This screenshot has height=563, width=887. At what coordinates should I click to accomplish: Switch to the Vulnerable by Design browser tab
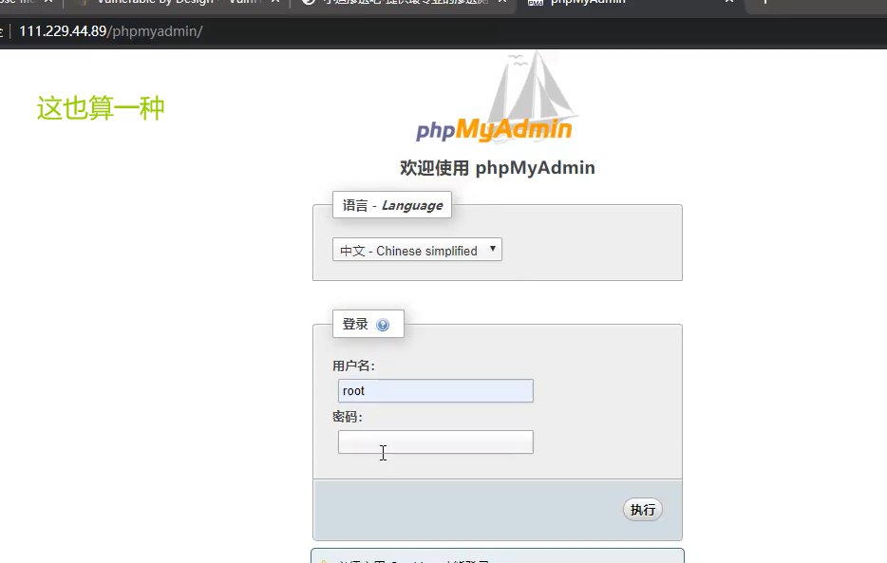coord(179,3)
